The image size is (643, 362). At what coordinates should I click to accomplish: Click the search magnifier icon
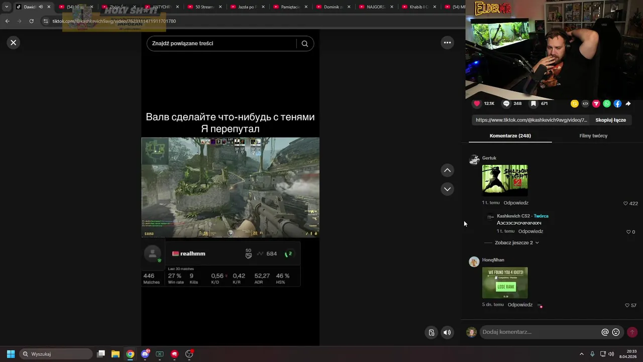click(x=304, y=44)
